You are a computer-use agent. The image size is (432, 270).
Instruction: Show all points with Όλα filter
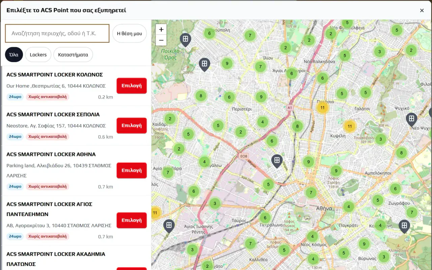[x=14, y=55]
